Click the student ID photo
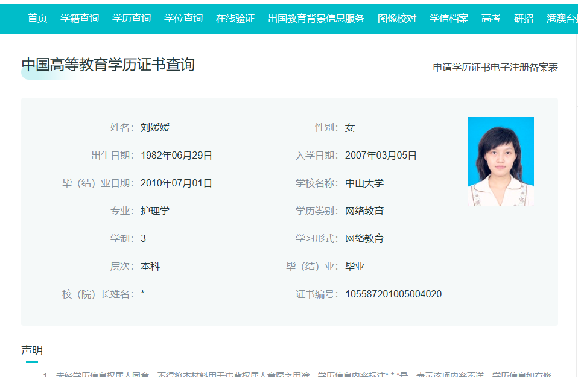This screenshot has width=578, height=377. coord(501,161)
